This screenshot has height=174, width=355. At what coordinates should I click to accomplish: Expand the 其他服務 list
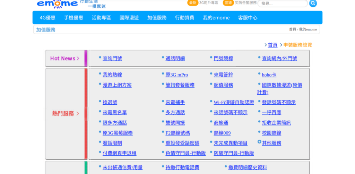tap(271, 143)
